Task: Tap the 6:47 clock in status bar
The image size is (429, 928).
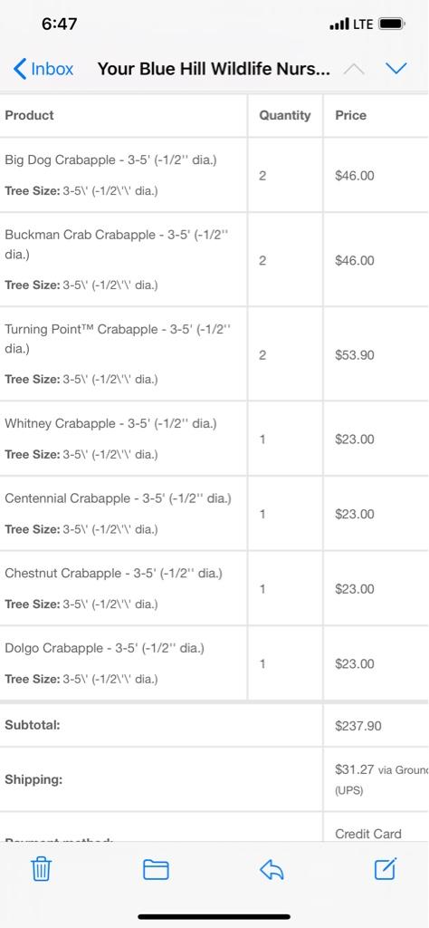Action: tap(59, 24)
